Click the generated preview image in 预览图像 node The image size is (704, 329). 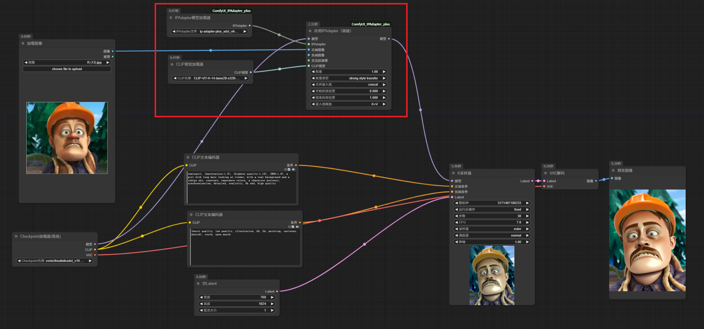click(647, 240)
